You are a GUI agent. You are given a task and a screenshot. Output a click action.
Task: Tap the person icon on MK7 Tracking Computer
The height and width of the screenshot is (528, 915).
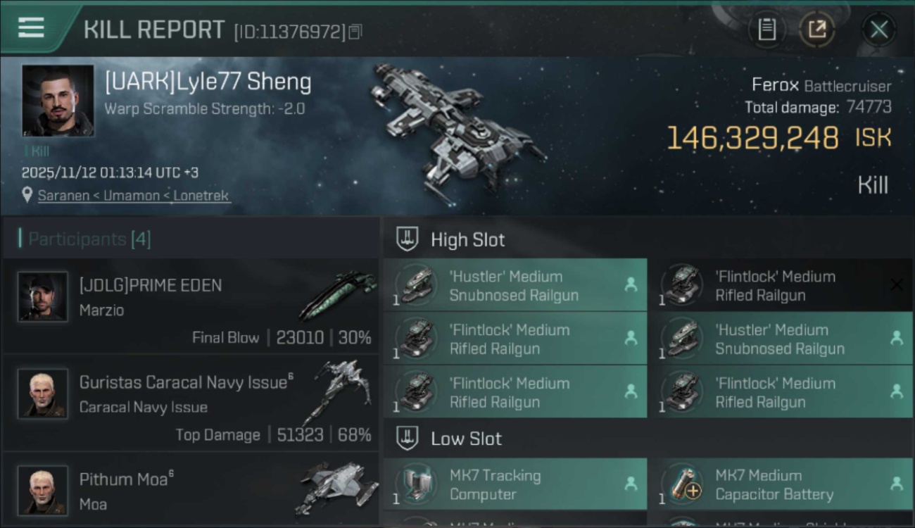click(631, 484)
